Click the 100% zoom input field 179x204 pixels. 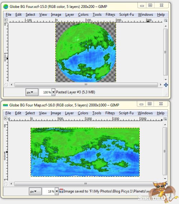pyautogui.click(x=45, y=92)
